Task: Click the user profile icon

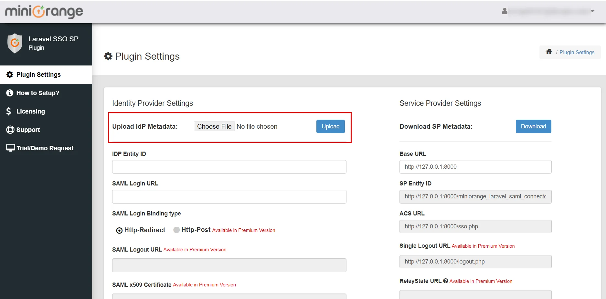Action: [x=505, y=11]
